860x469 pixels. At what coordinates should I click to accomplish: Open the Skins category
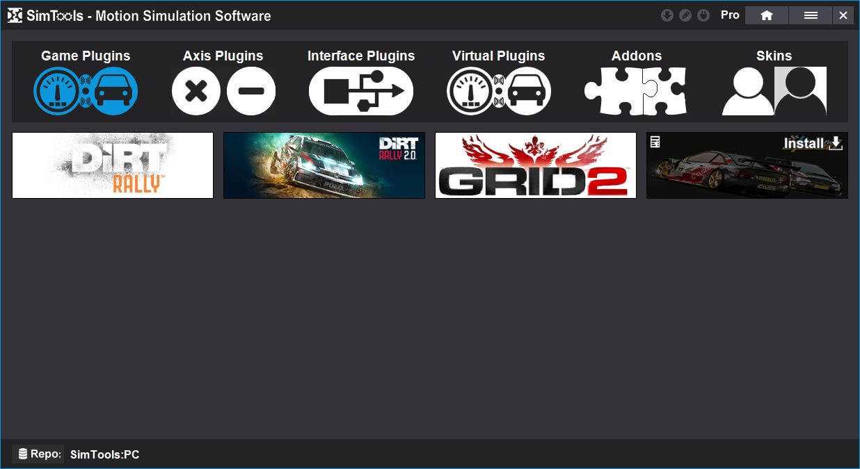(x=774, y=90)
